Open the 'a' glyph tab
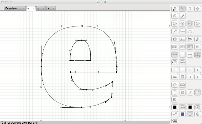The height and width of the screenshot is (124, 202). click(51, 8)
